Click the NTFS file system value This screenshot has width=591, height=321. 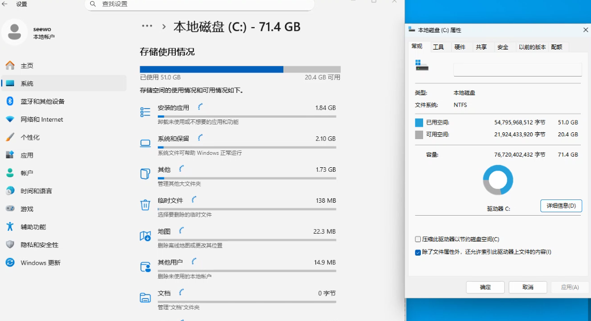pos(460,105)
